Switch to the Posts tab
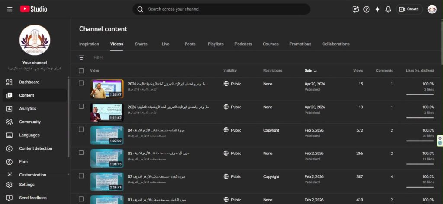 click(190, 44)
